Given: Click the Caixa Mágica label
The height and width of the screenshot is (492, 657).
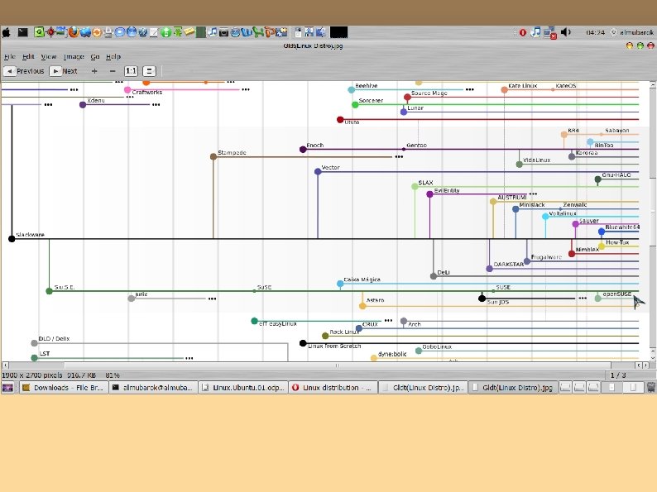Looking at the screenshot, I should coord(362,279).
